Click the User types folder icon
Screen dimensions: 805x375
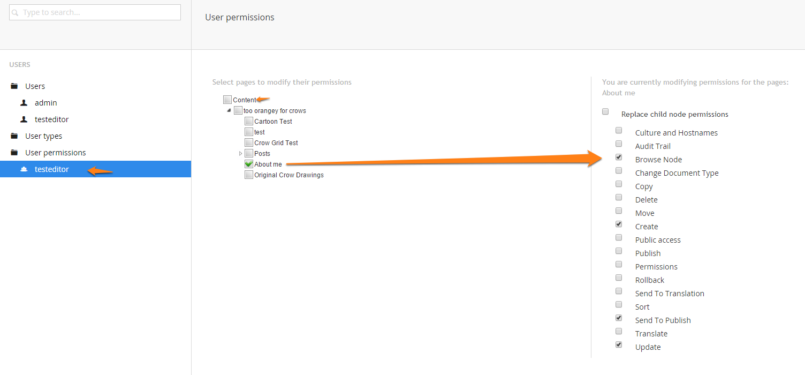click(x=14, y=136)
